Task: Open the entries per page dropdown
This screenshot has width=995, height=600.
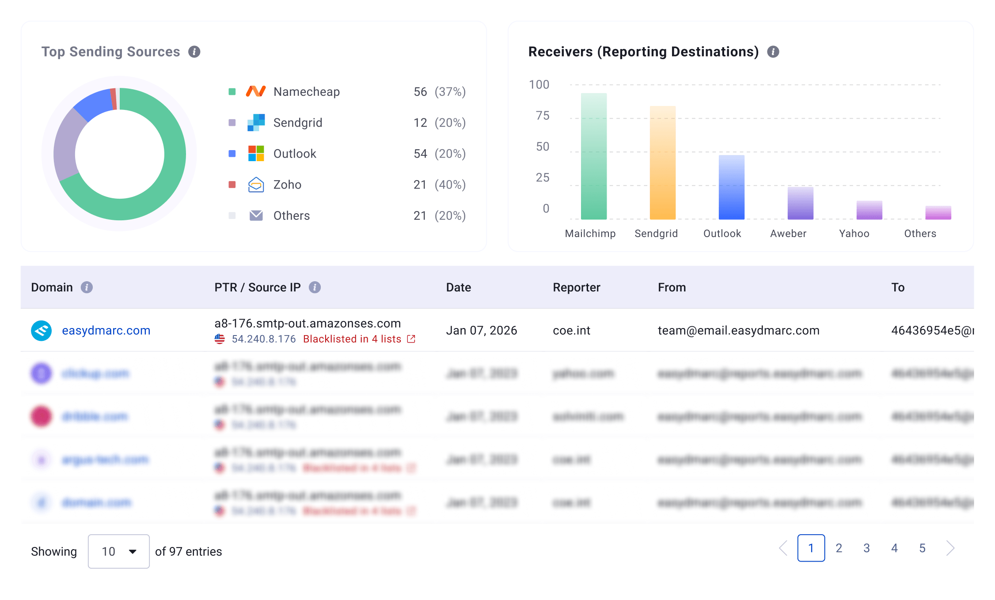Action: [118, 551]
